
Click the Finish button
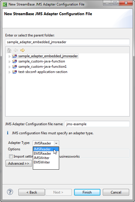(87, 192)
